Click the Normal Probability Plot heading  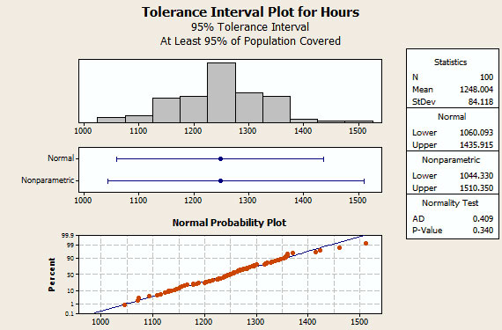click(229, 223)
